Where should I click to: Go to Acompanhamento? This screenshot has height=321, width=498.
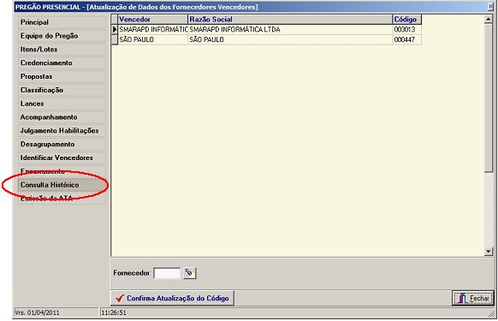(62, 117)
